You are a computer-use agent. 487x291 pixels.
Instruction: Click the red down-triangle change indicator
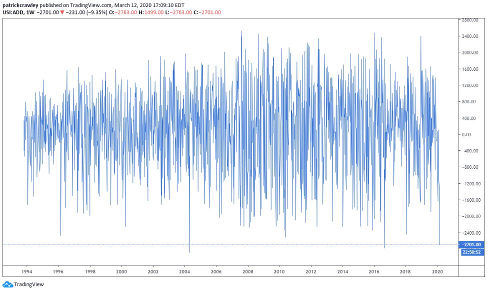62,12
